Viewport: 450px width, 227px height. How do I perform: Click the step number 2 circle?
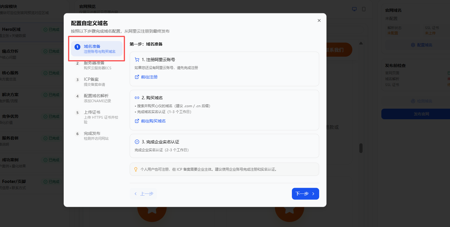[77, 63]
